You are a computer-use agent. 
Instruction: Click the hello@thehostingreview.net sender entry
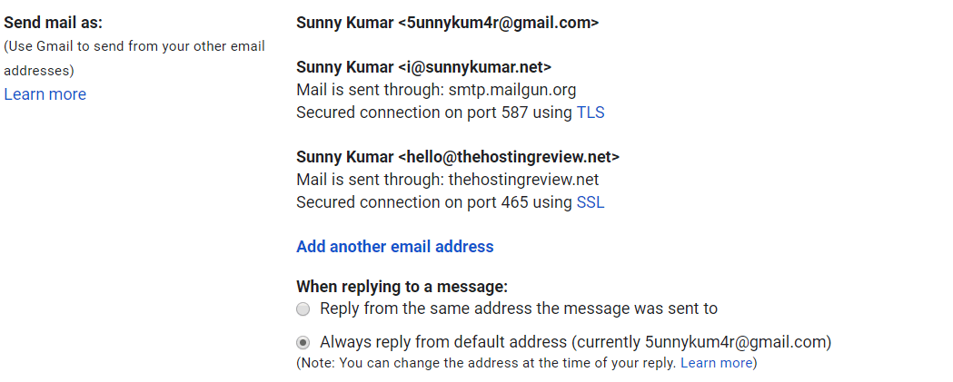pyautogui.click(x=458, y=157)
